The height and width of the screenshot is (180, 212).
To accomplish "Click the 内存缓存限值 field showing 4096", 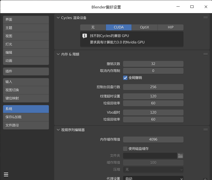I will (x=153, y=139).
